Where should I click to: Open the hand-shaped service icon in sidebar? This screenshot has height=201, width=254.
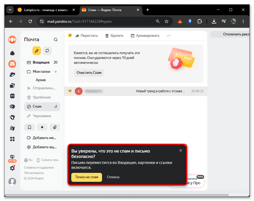click(x=12, y=128)
